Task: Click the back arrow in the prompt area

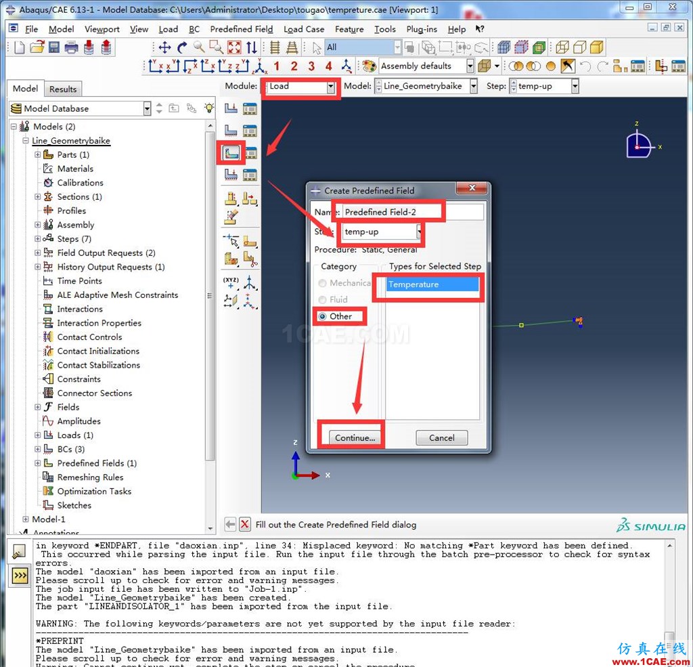Action: coord(230,525)
